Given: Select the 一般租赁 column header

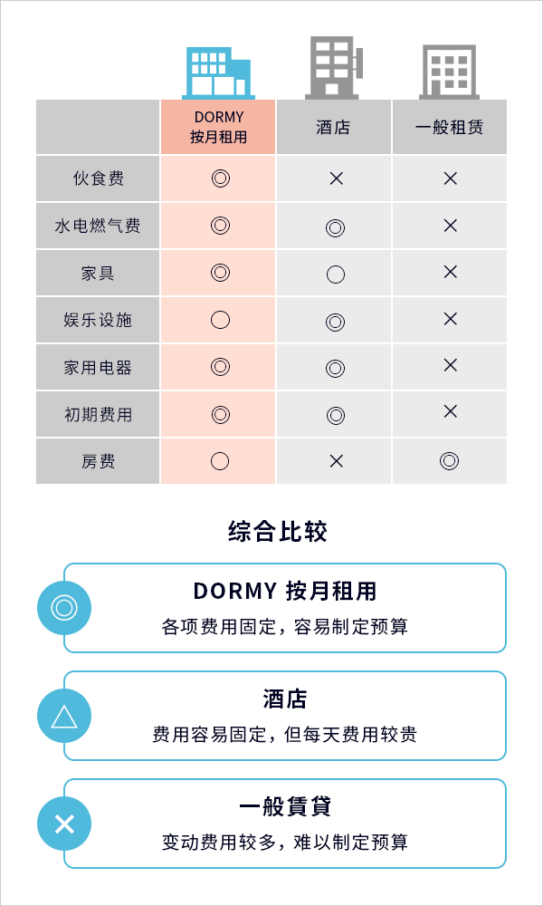Looking at the screenshot, I should pos(450,127).
